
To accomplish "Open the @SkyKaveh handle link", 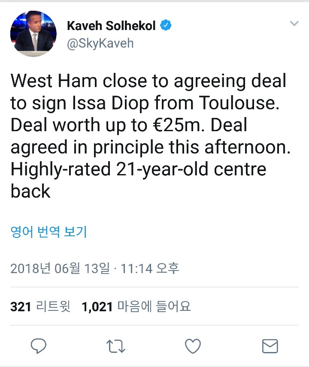I will [x=100, y=43].
